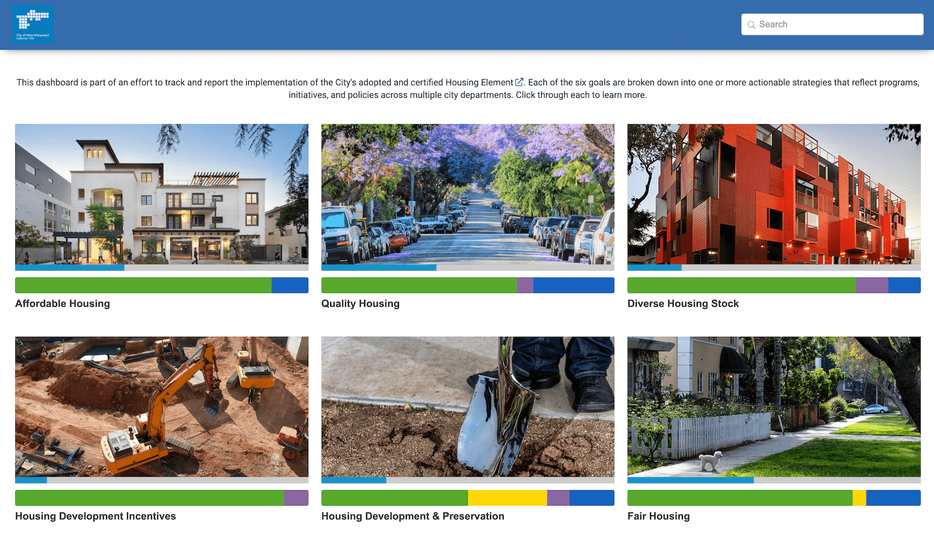The width and height of the screenshot is (934, 543).
Task: Click the jacaranda street photo under Quality Housing
Action: point(468,196)
